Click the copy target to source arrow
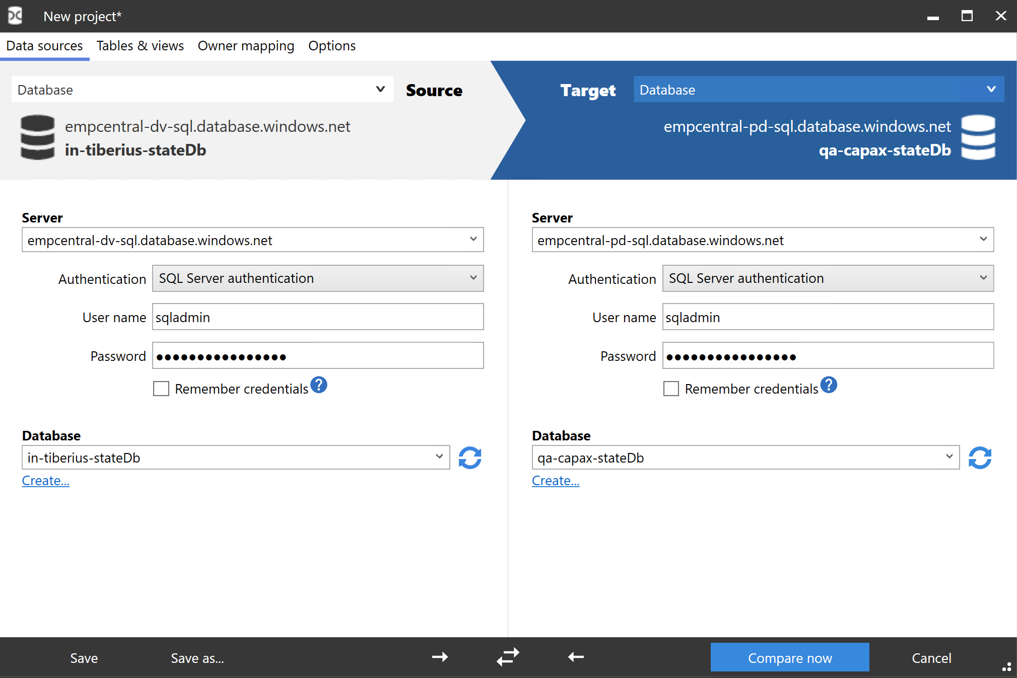Viewport: 1017px width, 678px height. 576,657
